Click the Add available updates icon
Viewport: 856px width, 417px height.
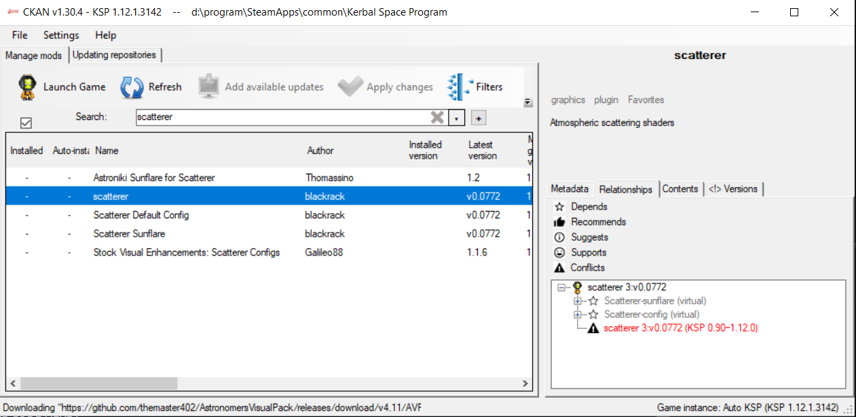point(207,86)
